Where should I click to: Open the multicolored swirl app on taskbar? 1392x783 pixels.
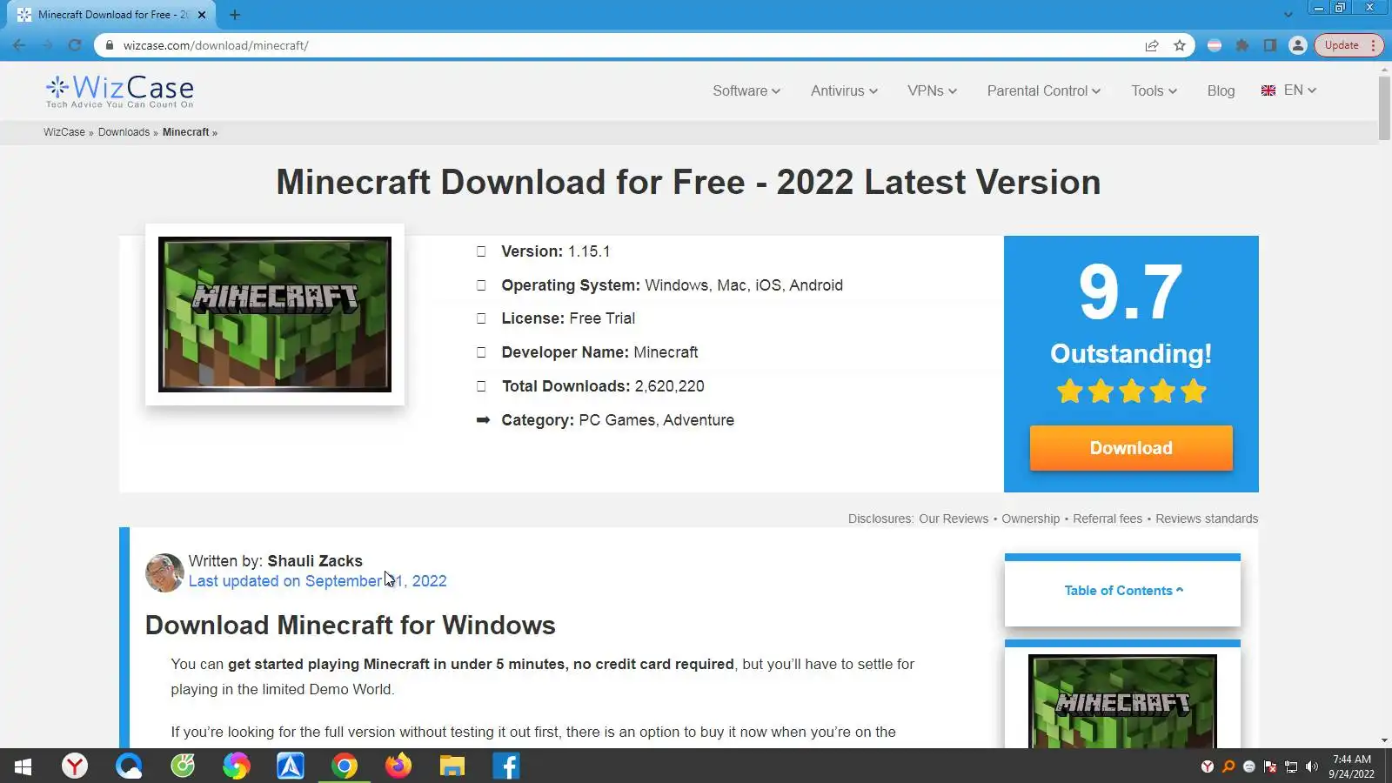click(x=237, y=766)
